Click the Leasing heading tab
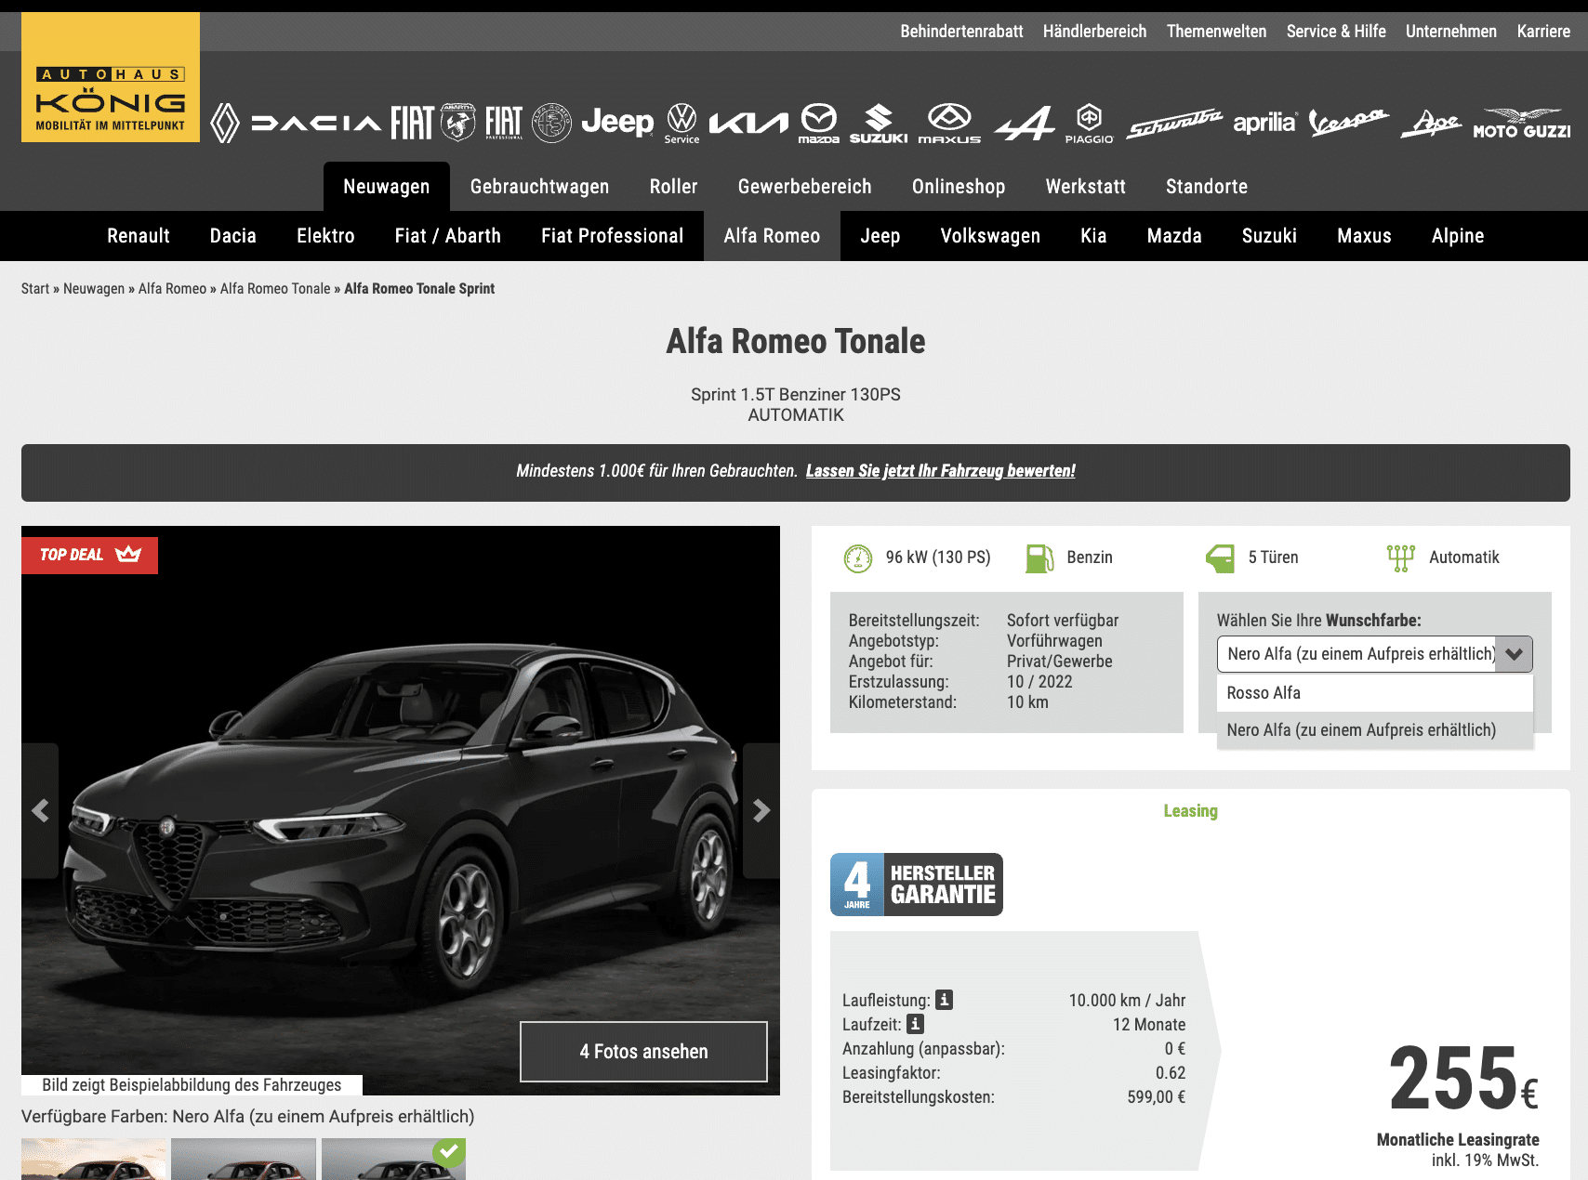The height and width of the screenshot is (1180, 1588). pos(1190,811)
